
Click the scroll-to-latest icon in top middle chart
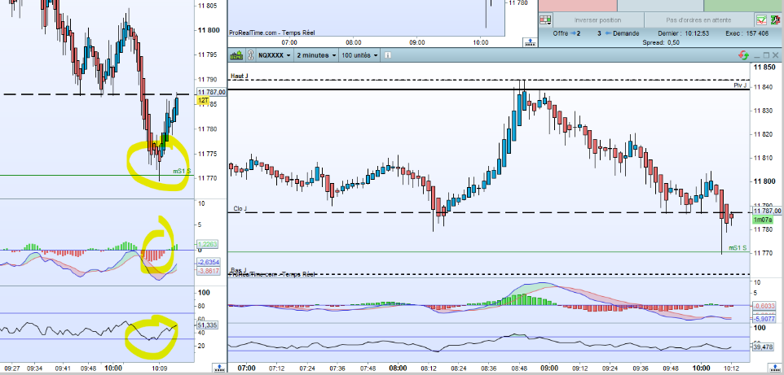529,42
